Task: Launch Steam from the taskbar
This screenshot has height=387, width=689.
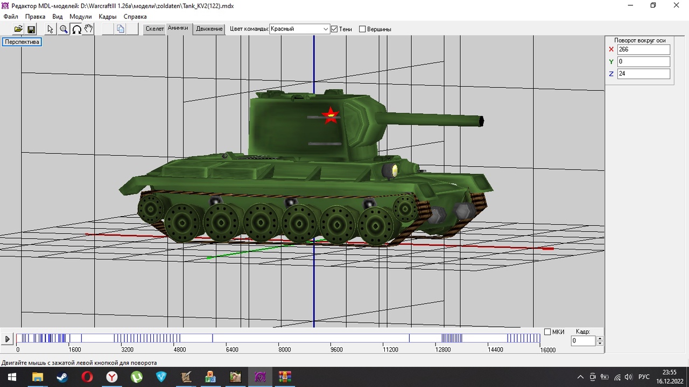Action: coord(62,377)
